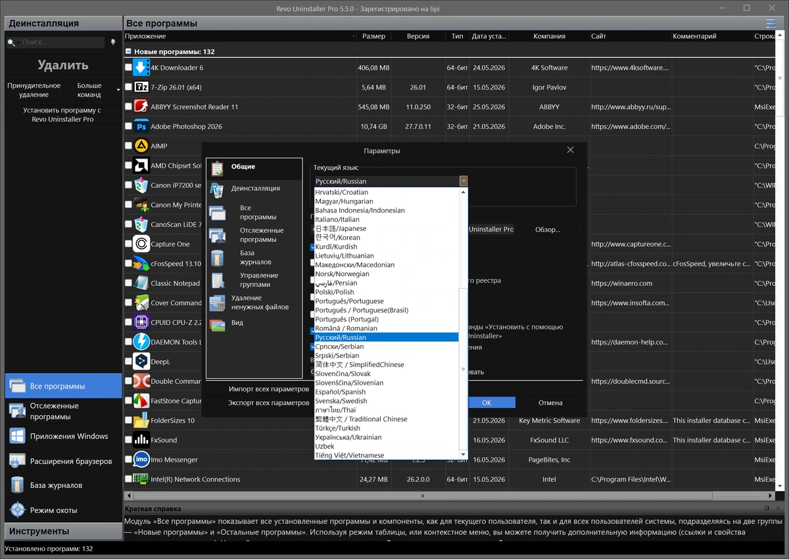Select База журналов in the settings dialog
The height and width of the screenshot is (559, 789).
255,257
